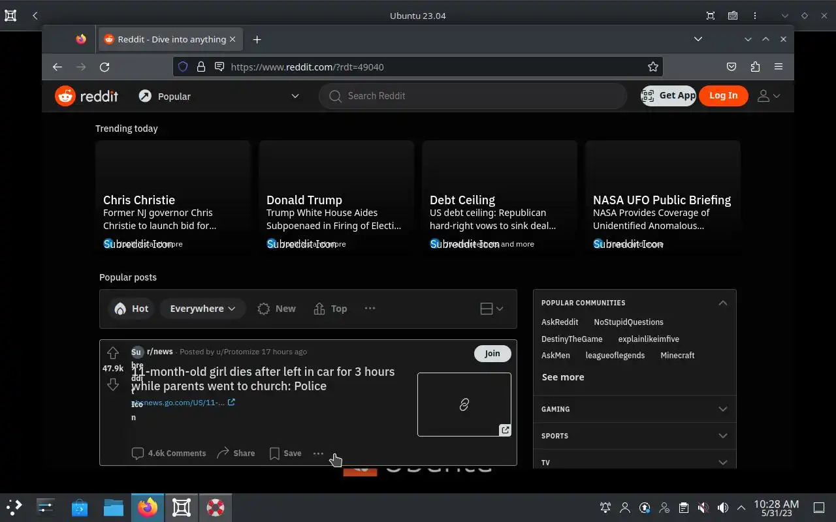Open site permissions icon in the address bar
Viewport: 836px width, 522px height.
pyautogui.click(x=219, y=67)
